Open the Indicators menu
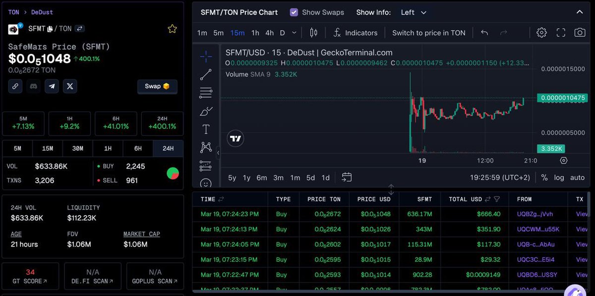Image resolution: width=595 pixels, height=296 pixels. tap(355, 33)
